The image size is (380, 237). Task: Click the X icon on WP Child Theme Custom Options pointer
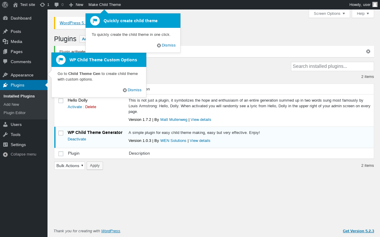click(x=125, y=90)
